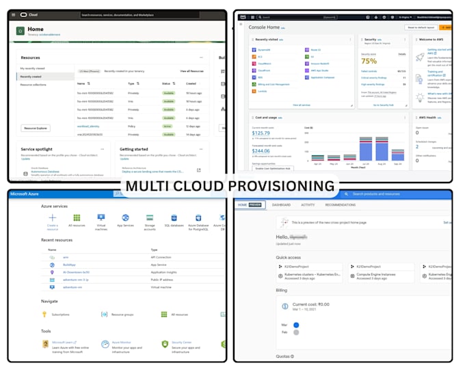
Task: Open EC2 icon in AWS Recently visited
Action: pyautogui.click(x=254, y=57)
